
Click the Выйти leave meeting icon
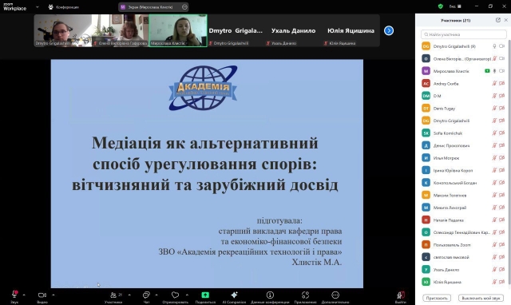click(x=401, y=295)
